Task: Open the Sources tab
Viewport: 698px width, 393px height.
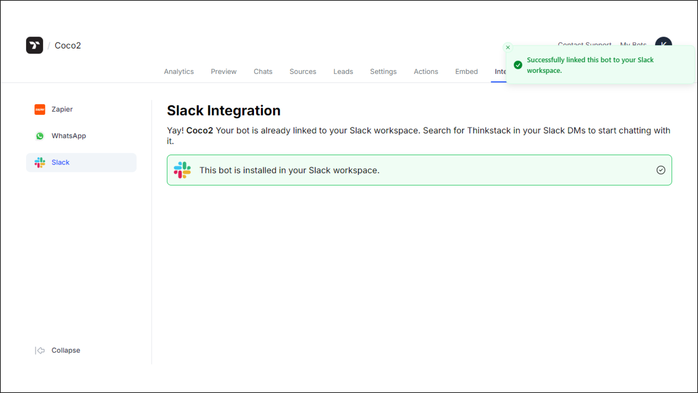Action: pos(303,72)
